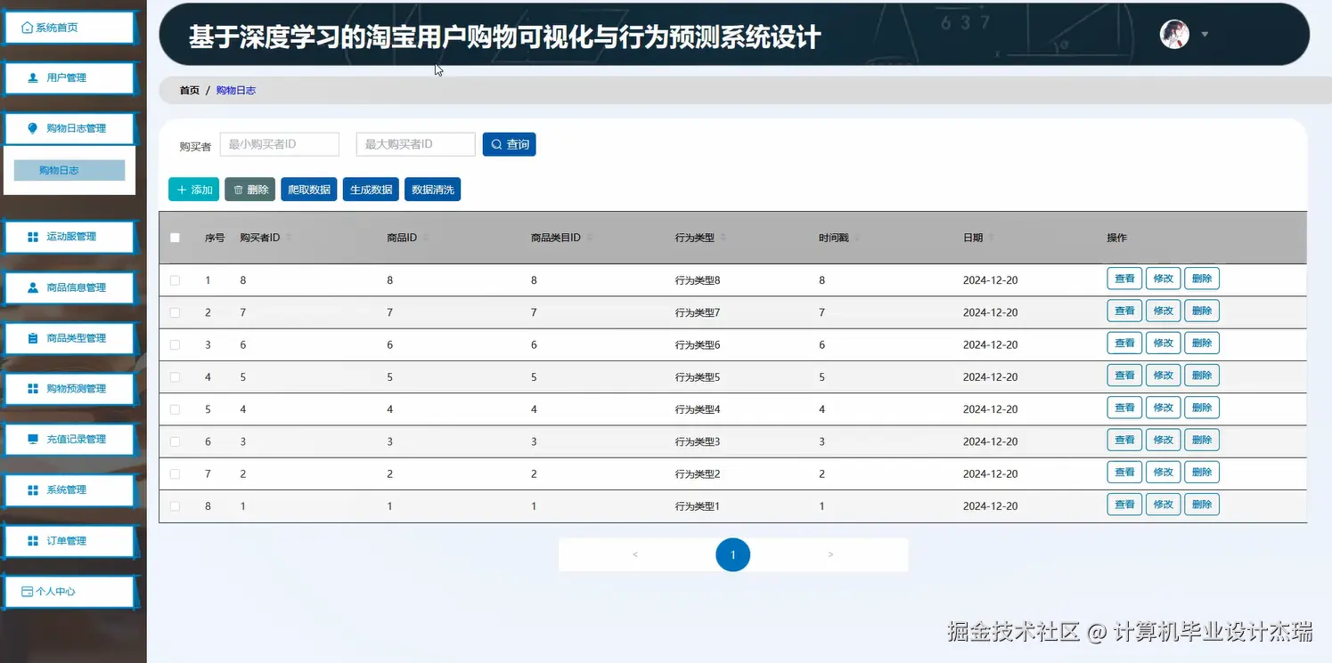Select the checkbox for 行为类型6 row

pos(175,344)
